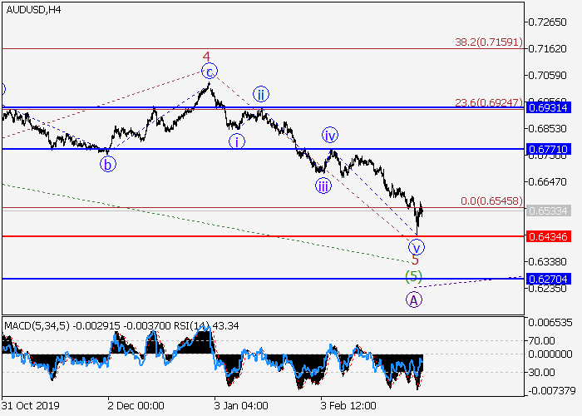Select the circled wave i marker
This screenshot has width=582, height=416.
(x=238, y=141)
